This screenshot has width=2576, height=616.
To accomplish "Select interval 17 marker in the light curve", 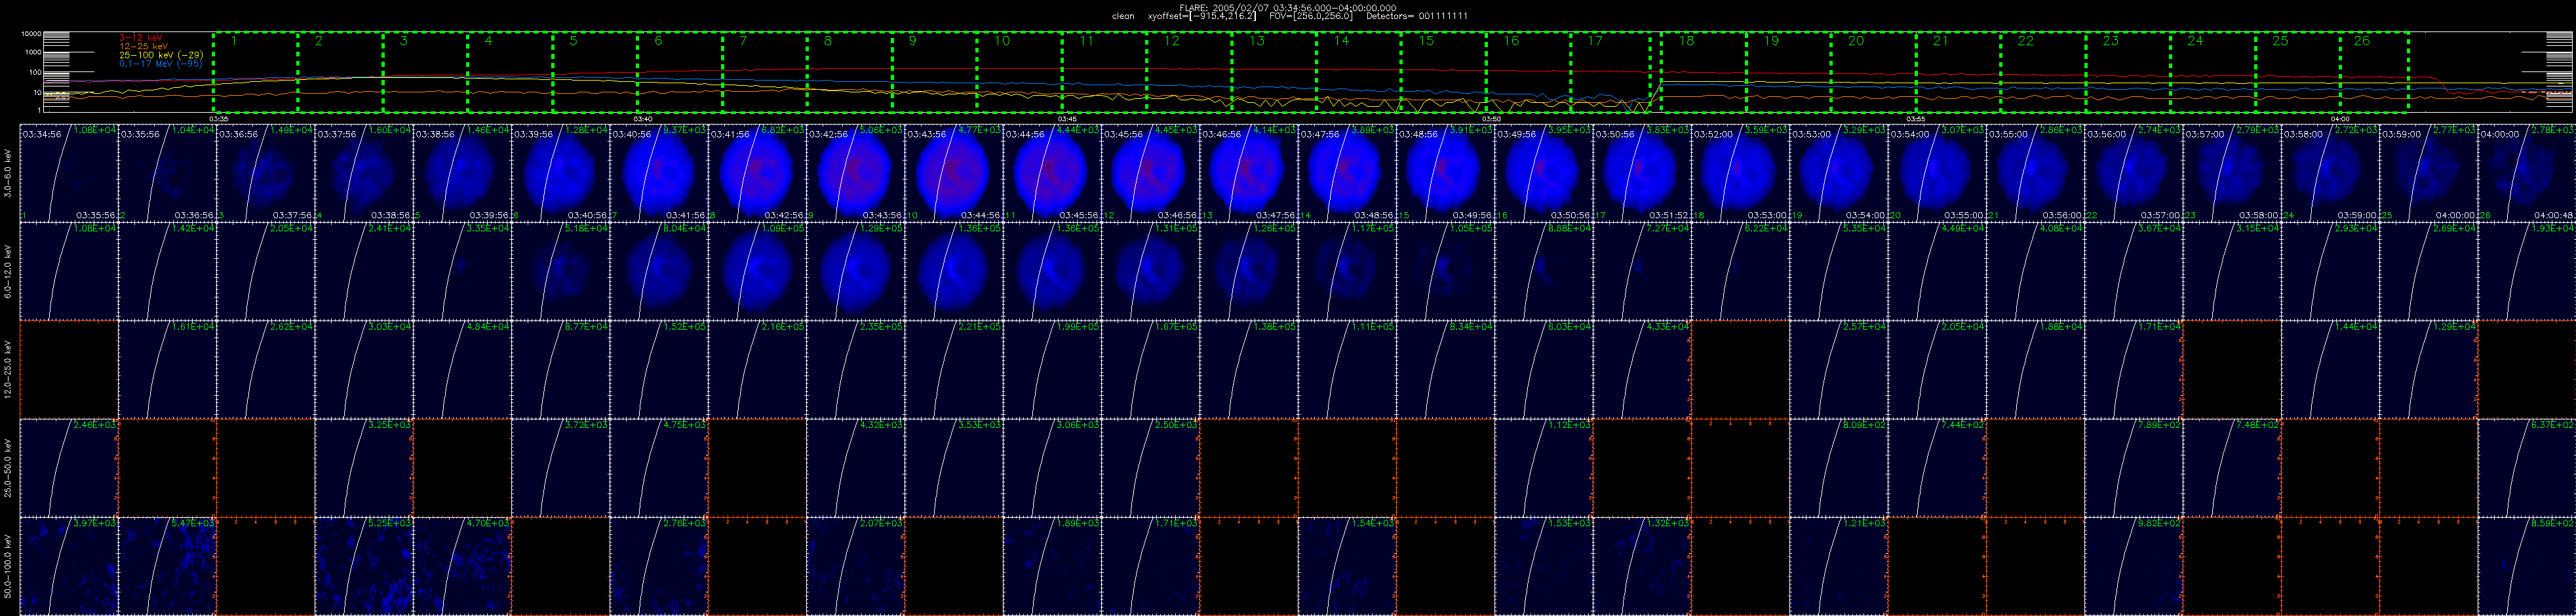I will pyautogui.click(x=1595, y=41).
